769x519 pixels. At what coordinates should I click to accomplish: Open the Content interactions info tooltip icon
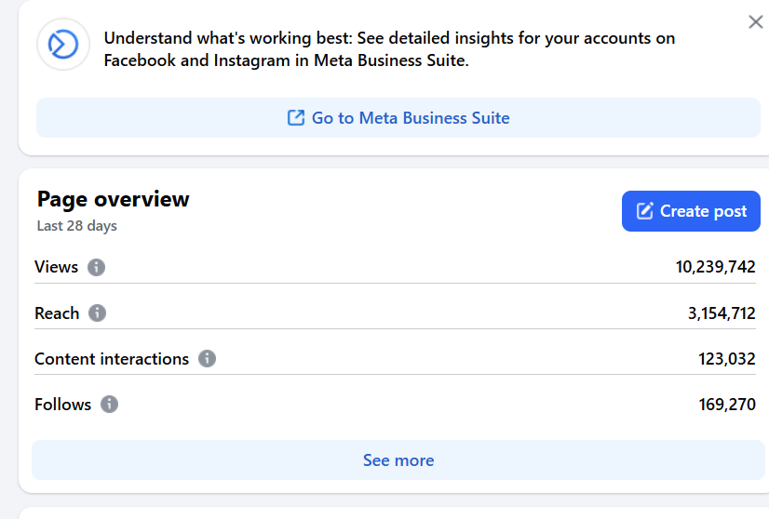[207, 359]
